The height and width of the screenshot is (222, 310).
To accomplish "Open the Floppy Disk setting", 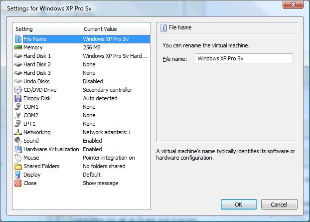I will click(81, 98).
